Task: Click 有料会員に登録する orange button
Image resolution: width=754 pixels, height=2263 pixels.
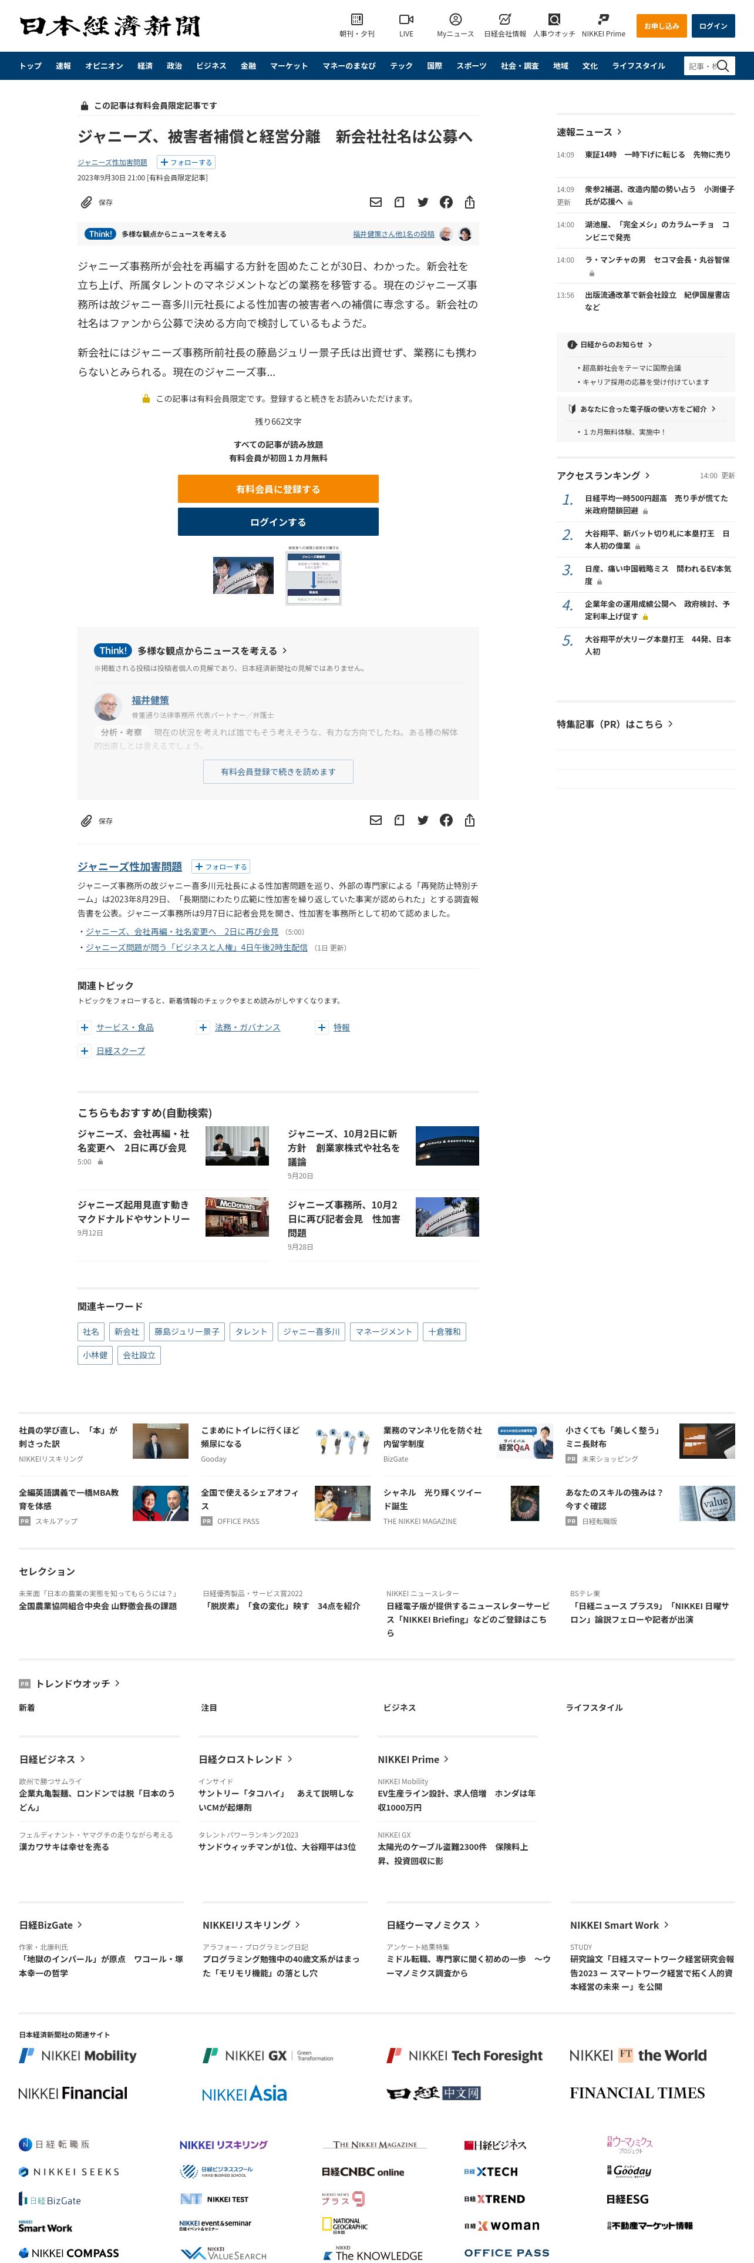Action: pos(278,488)
